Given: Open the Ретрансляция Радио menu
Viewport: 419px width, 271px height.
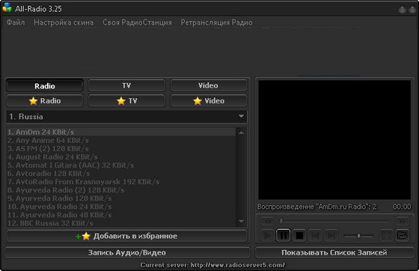Looking at the screenshot, I should pyautogui.click(x=216, y=22).
